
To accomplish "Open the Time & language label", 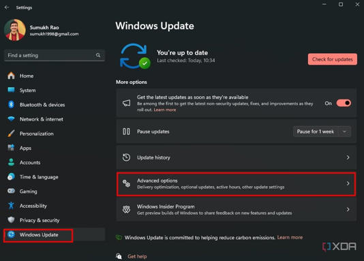I will [39, 177].
